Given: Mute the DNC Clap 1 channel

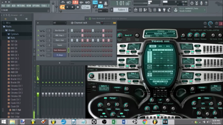Looking at the screenshot, I should pos(38,35).
